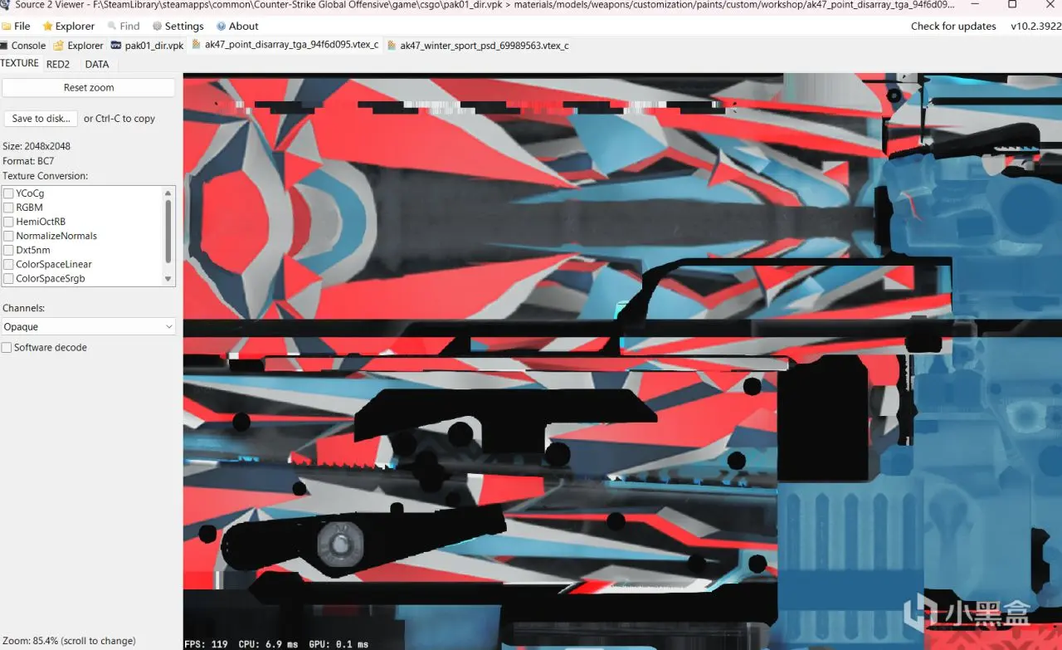
Task: Enable the NormalizeNormals checkbox
Action: tap(8, 236)
